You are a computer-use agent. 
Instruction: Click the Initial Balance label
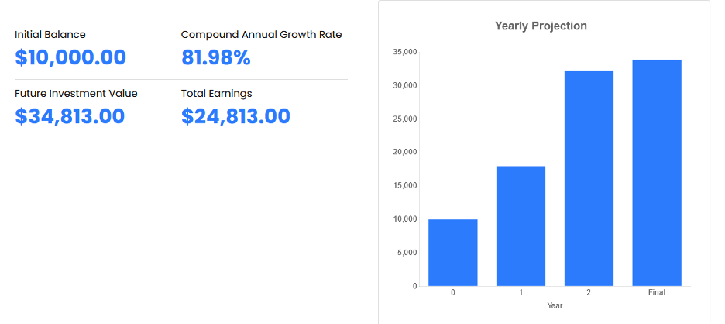[x=50, y=35]
